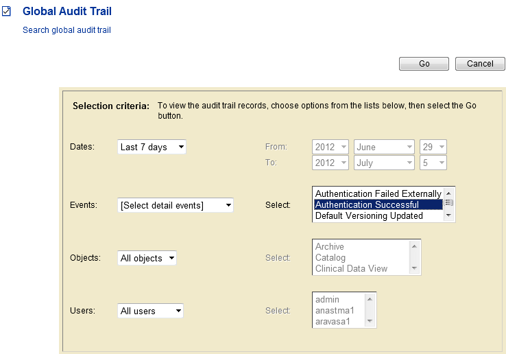506x354 pixels.
Task: Open the To month July dropdown
Action: point(384,163)
